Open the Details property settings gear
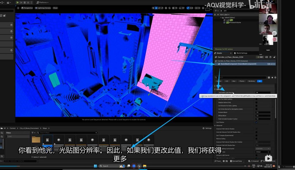This screenshot has width=295, height=170. (275, 77)
